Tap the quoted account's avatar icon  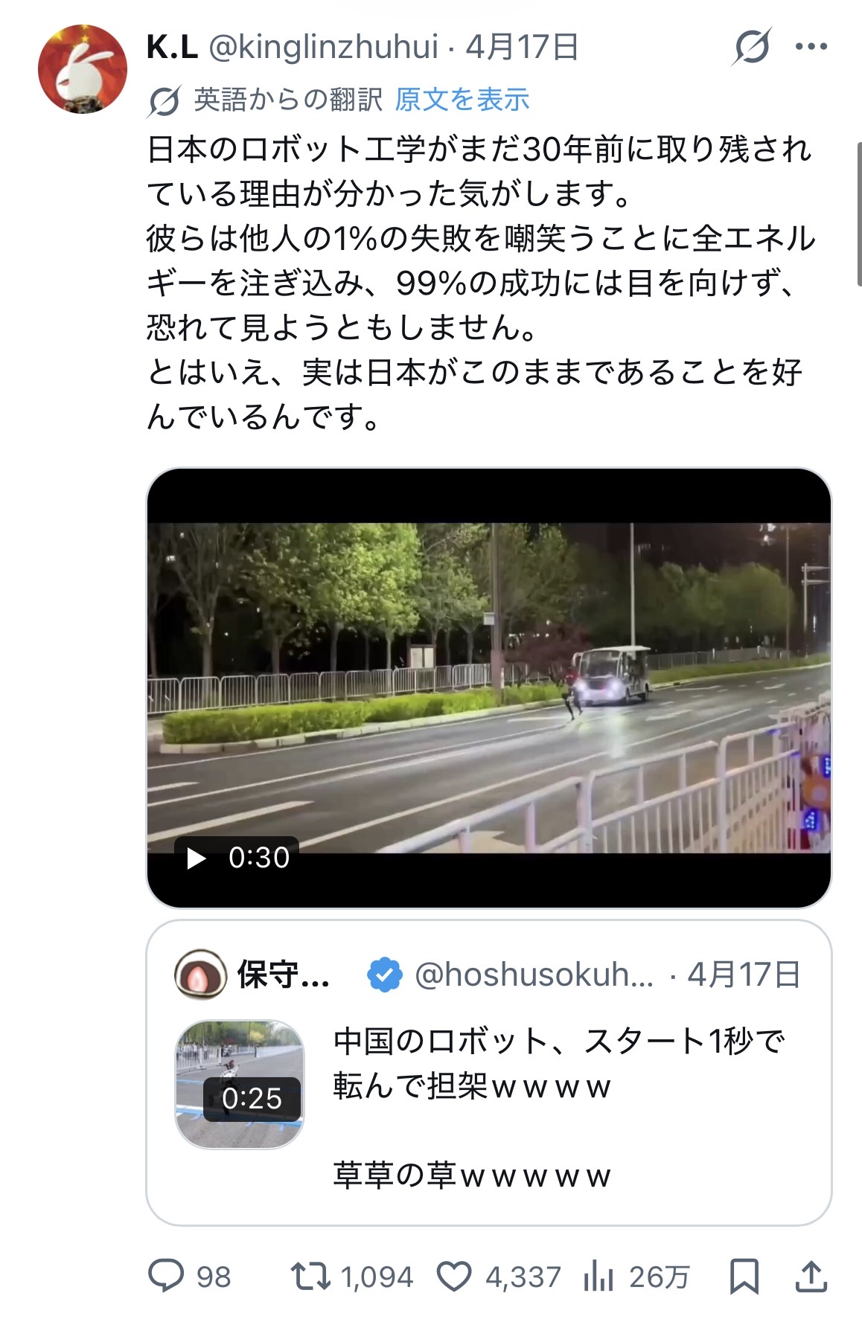tap(200, 975)
